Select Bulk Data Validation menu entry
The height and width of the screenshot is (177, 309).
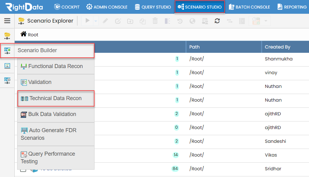[x=52, y=114]
